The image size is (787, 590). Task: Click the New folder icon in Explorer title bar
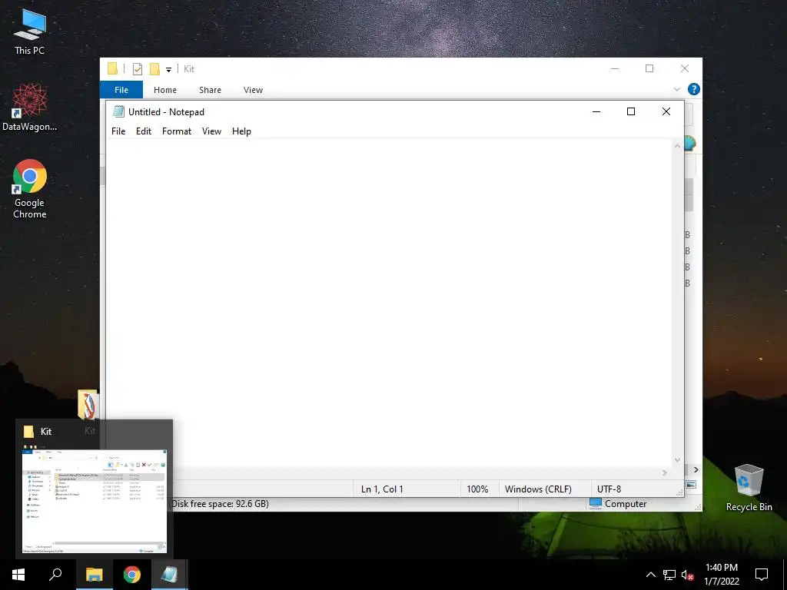tap(154, 68)
